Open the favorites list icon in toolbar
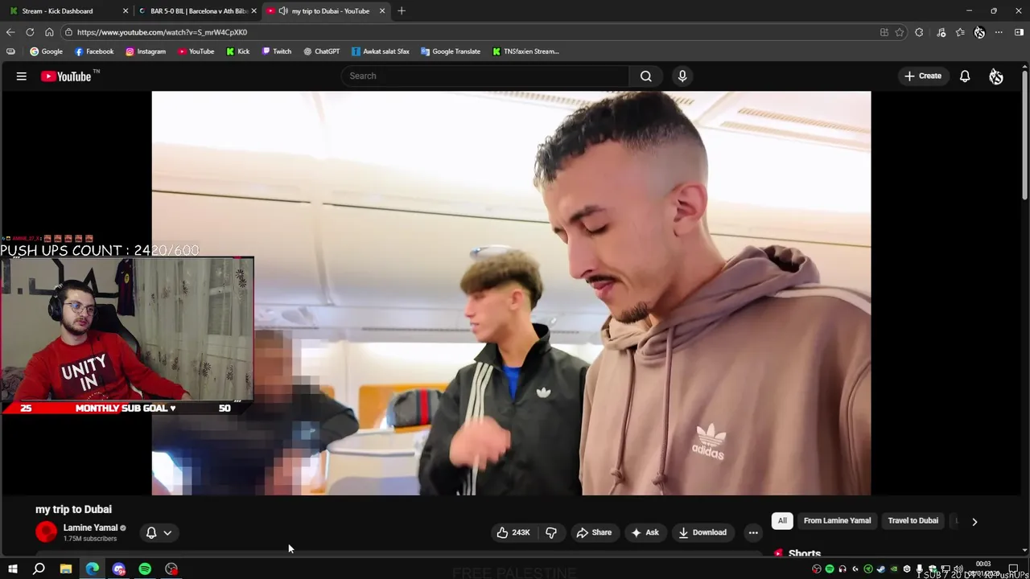 click(x=960, y=32)
